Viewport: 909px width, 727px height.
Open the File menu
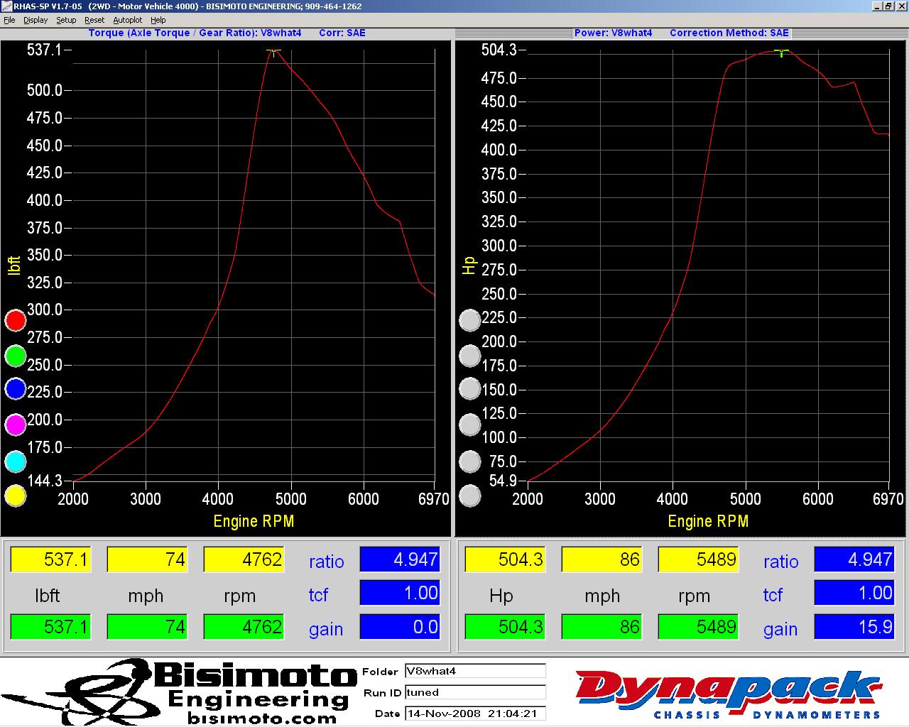[9, 20]
